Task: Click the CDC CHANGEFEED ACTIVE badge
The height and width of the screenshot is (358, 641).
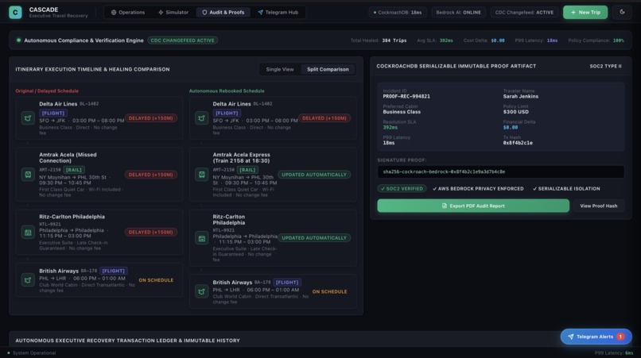Action: (182, 40)
